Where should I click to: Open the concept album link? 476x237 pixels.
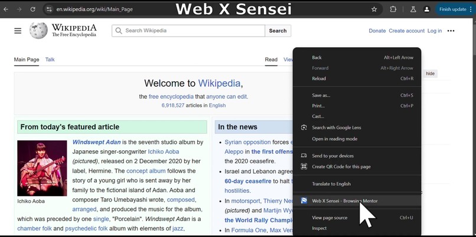tap(146, 171)
